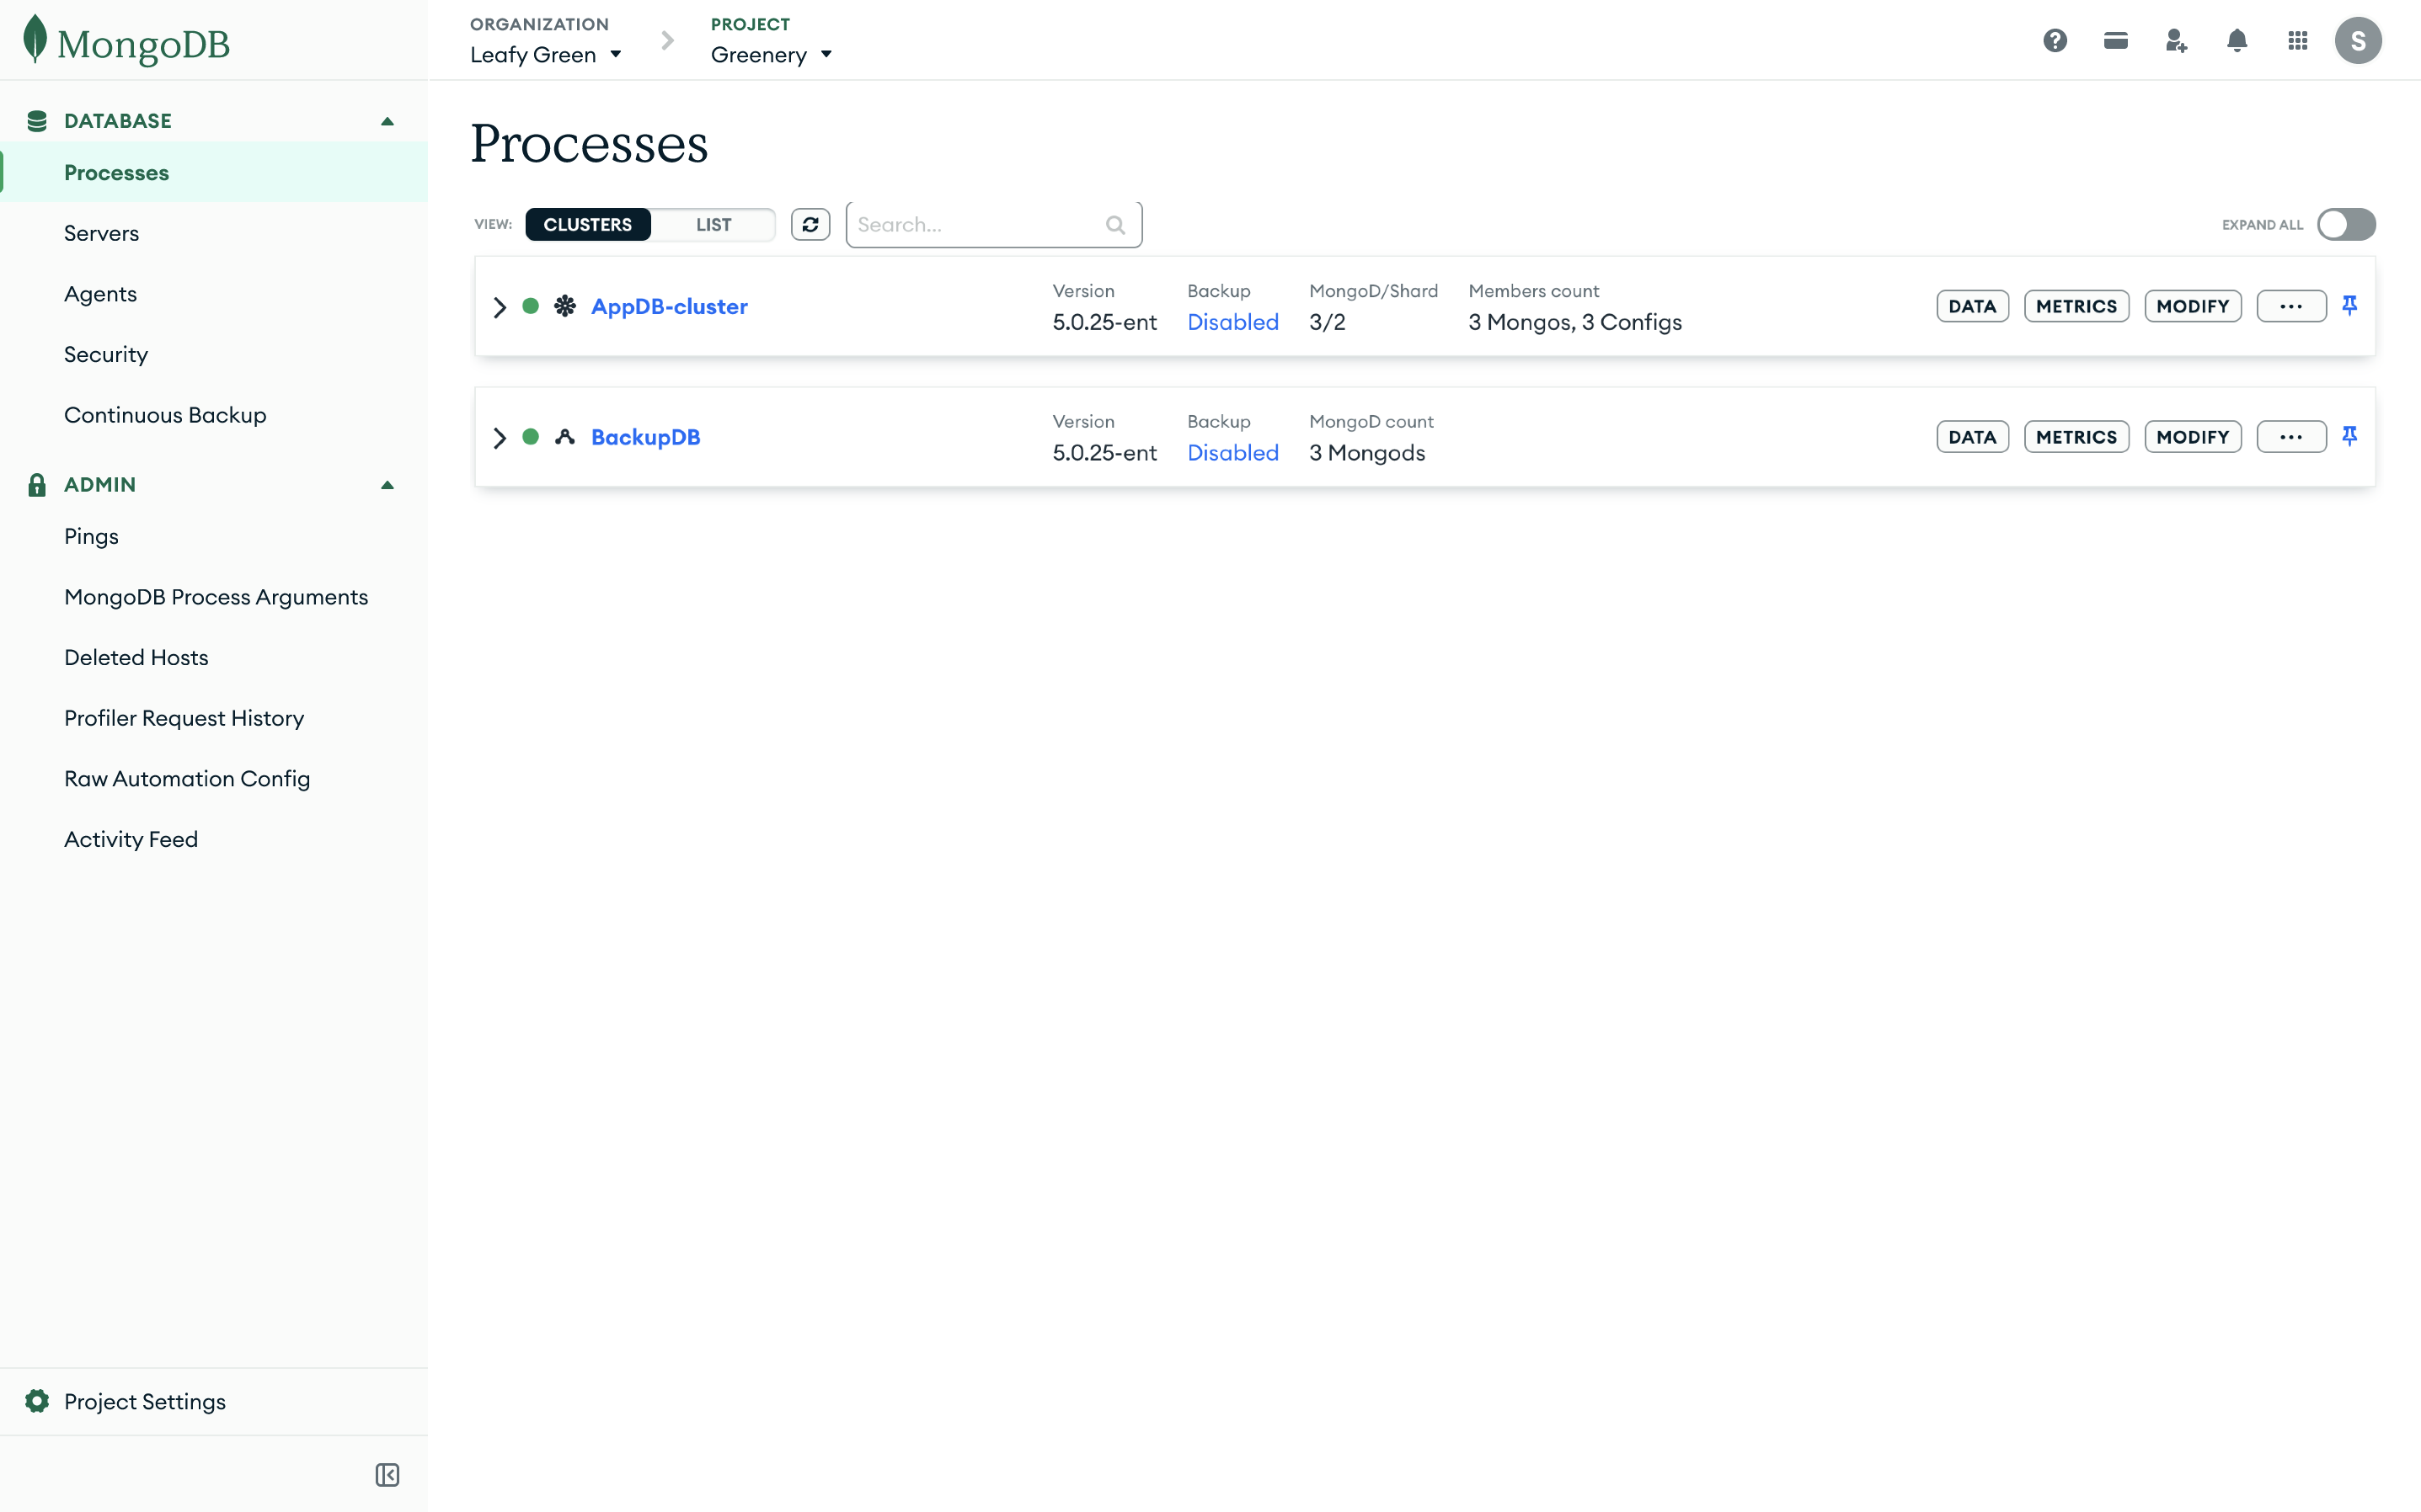Open the help question mark icon
The image size is (2421, 1512).
[2055, 40]
